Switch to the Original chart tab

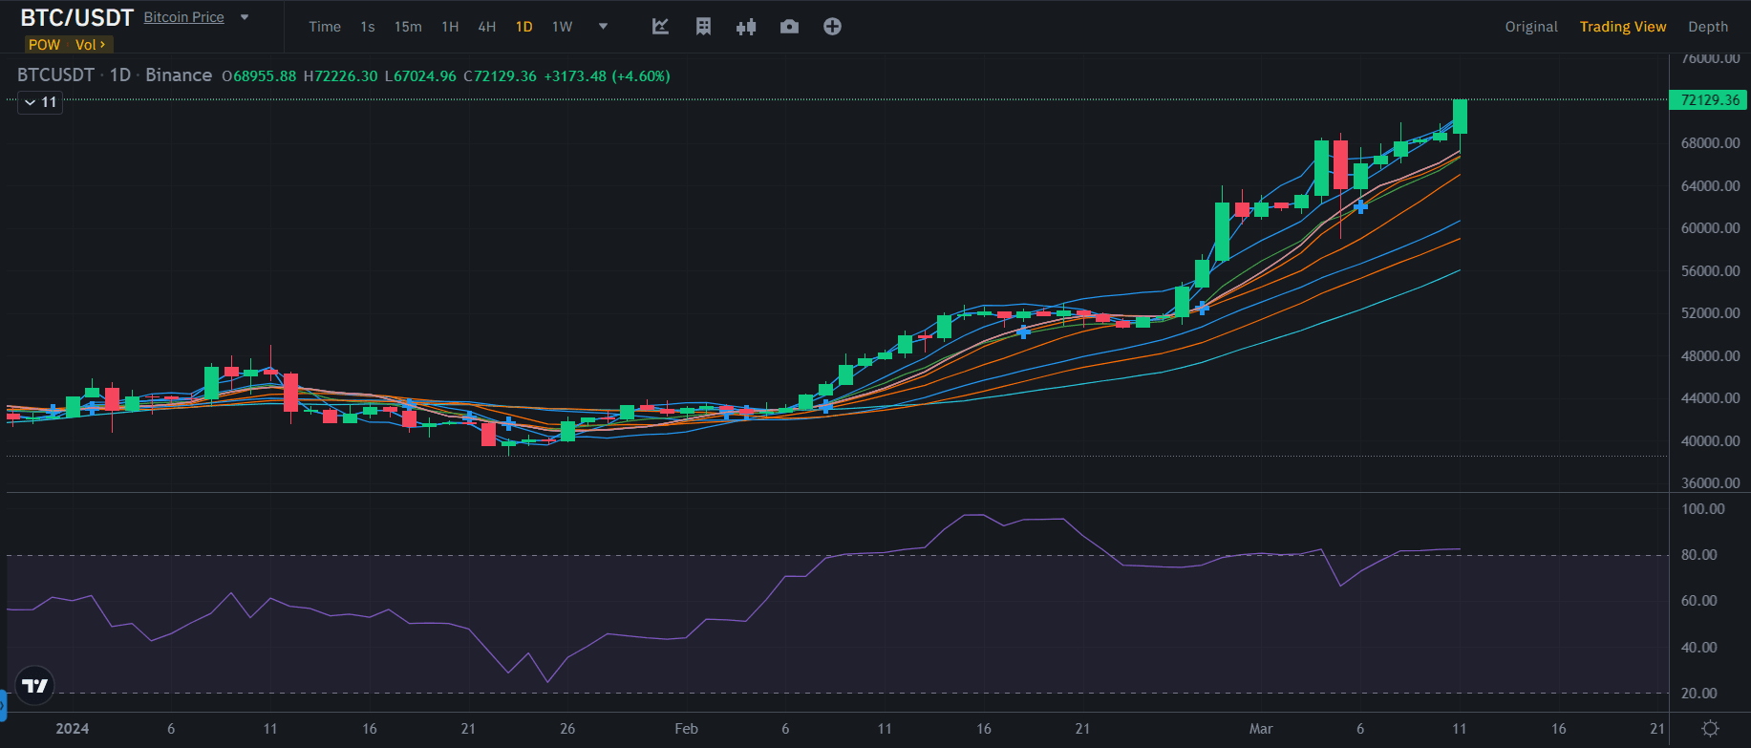pos(1530,27)
